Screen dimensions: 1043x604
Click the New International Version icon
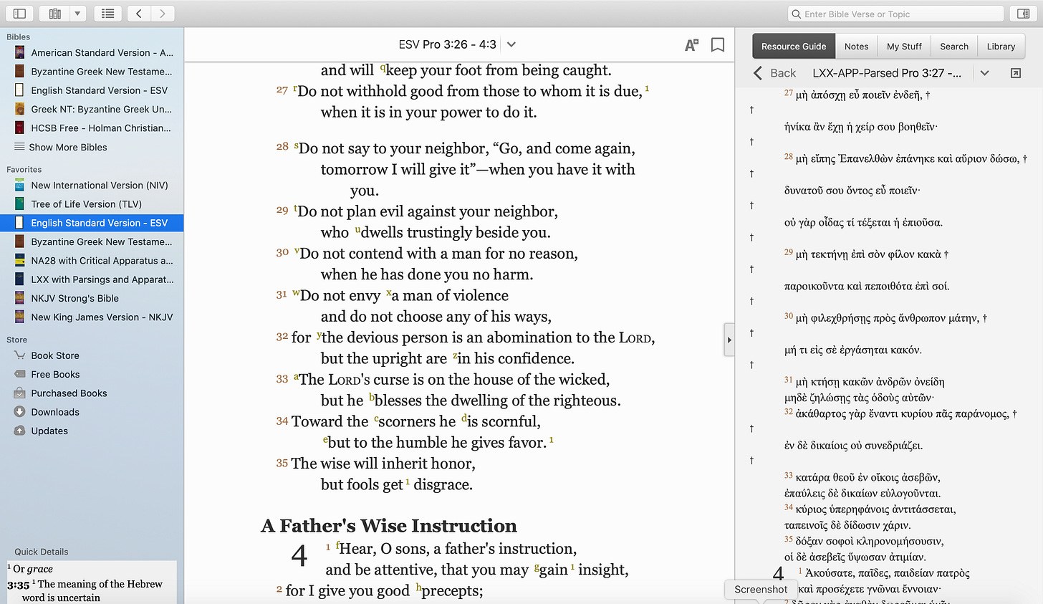click(19, 185)
